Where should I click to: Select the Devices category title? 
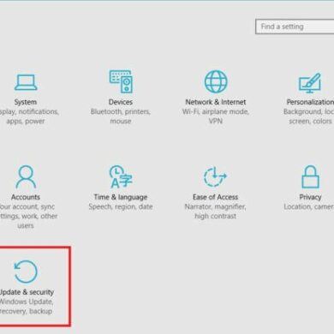(x=121, y=102)
